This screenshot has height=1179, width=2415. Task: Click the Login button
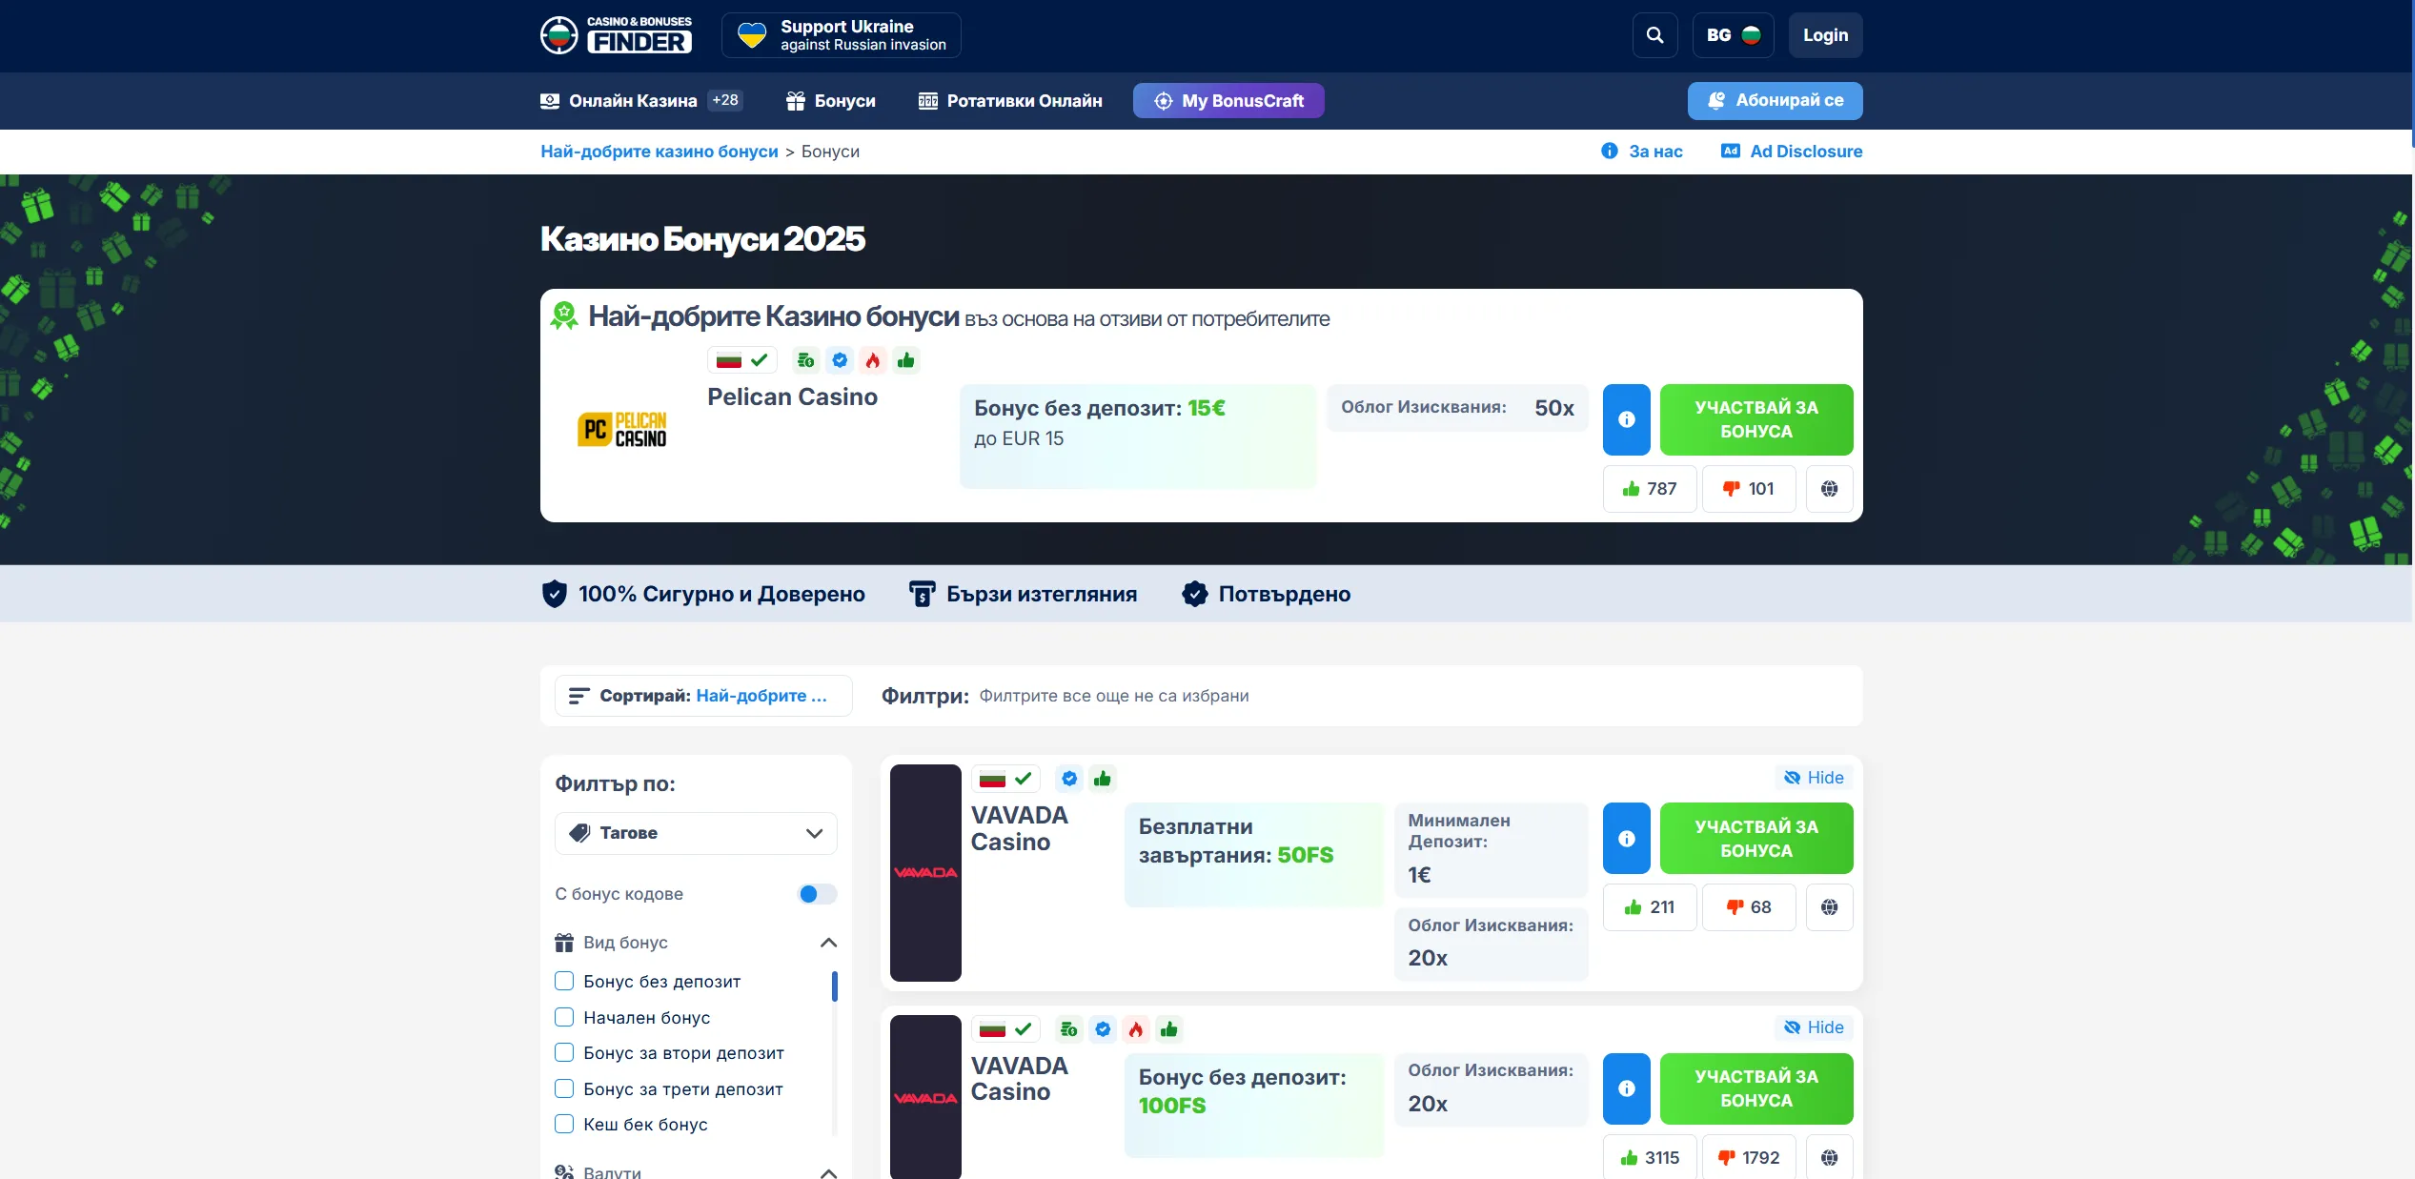click(x=1825, y=35)
